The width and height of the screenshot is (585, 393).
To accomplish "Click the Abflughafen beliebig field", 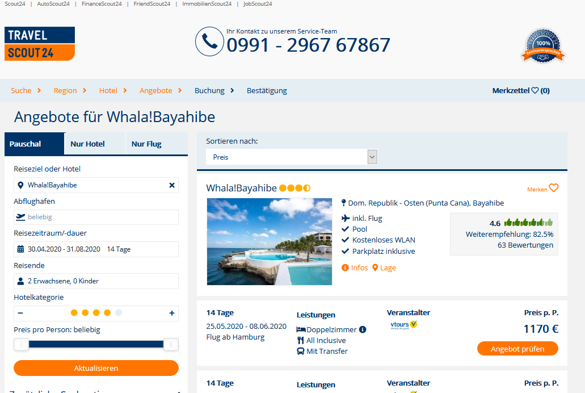I will coord(96,217).
